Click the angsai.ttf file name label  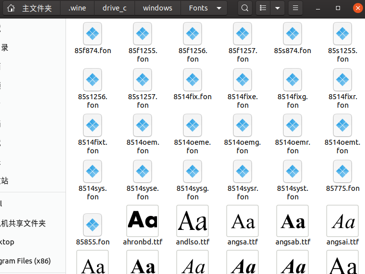[342, 242]
